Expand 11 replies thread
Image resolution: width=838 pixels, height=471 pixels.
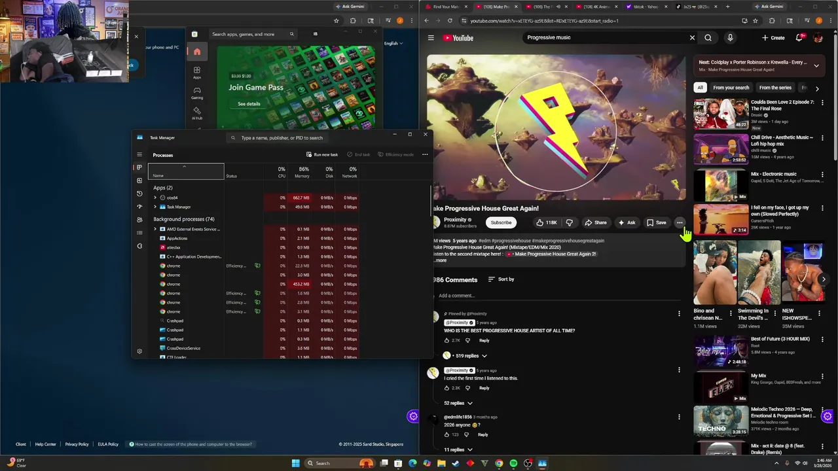pos(458,450)
